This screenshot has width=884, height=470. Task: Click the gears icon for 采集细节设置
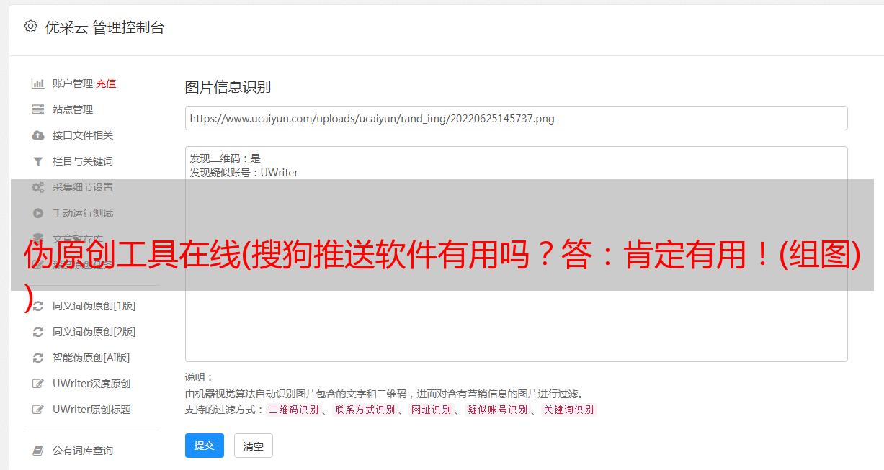point(38,187)
